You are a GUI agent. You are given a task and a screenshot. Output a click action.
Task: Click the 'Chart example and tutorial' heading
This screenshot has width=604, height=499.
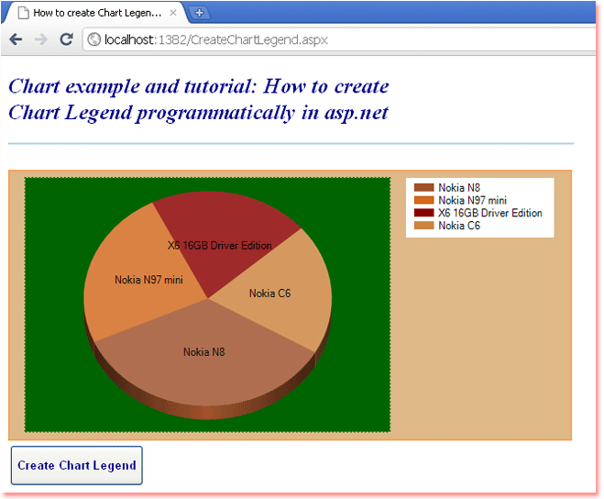pos(199,99)
